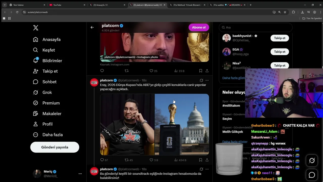
Task: Follow Nisa² with Takip et
Action: (280, 65)
